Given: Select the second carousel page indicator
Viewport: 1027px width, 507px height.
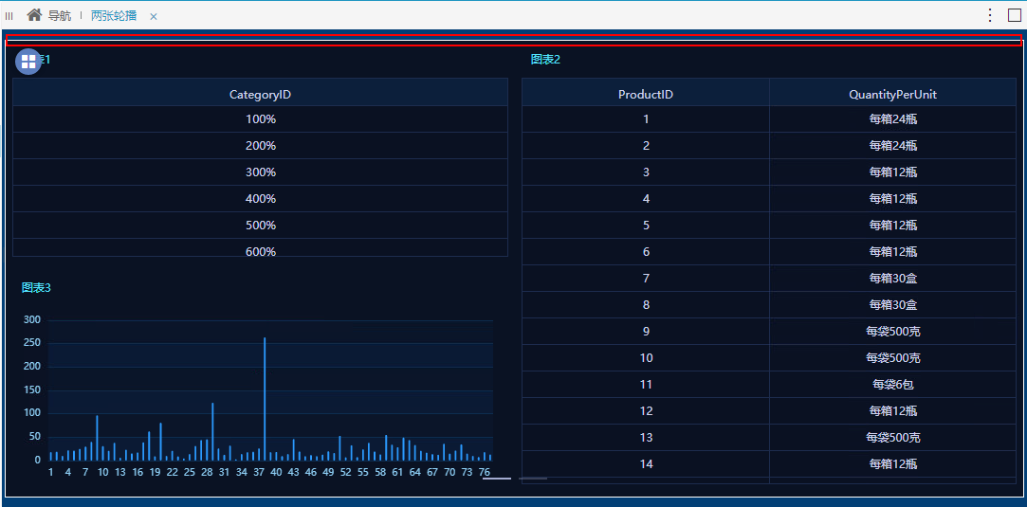Looking at the screenshot, I should click(x=533, y=479).
